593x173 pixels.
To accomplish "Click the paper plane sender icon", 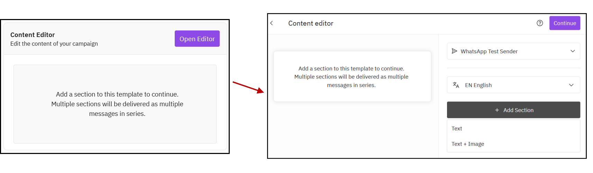I will pos(455,51).
